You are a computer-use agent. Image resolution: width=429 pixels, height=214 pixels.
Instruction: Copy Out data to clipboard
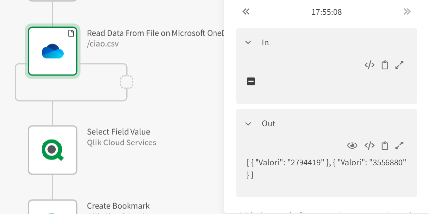coord(385,145)
